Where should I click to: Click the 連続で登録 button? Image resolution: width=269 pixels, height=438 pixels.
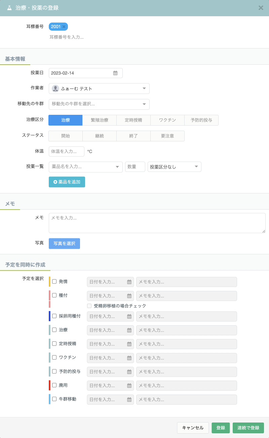click(248, 428)
